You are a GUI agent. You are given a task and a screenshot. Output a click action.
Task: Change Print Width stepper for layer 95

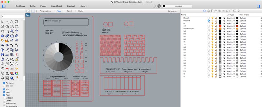261,31
